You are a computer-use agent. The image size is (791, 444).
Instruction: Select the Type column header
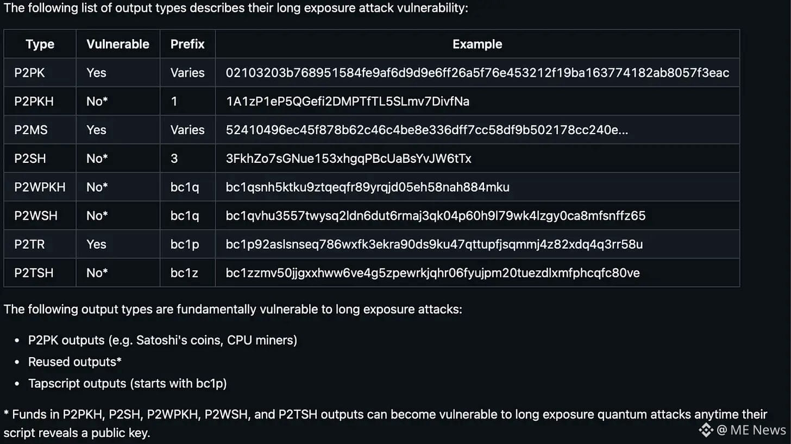point(40,44)
